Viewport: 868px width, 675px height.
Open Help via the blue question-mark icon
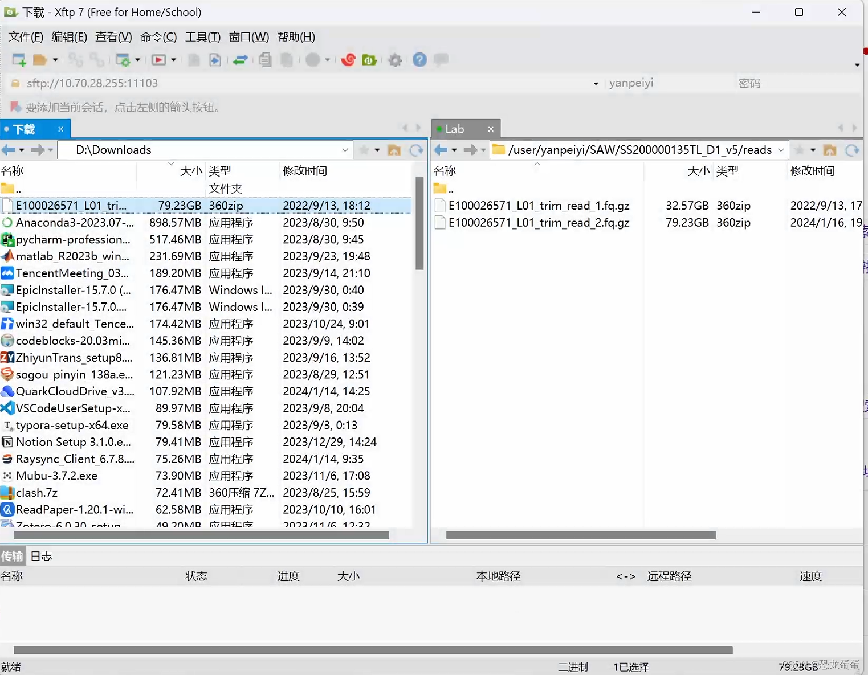click(419, 60)
